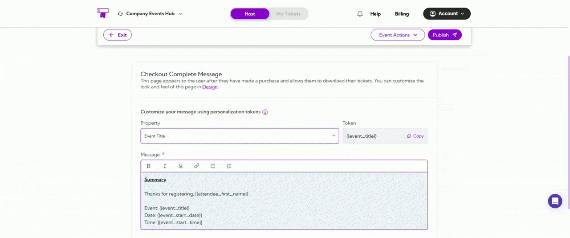
Task: Open the Help menu
Action: (x=375, y=14)
